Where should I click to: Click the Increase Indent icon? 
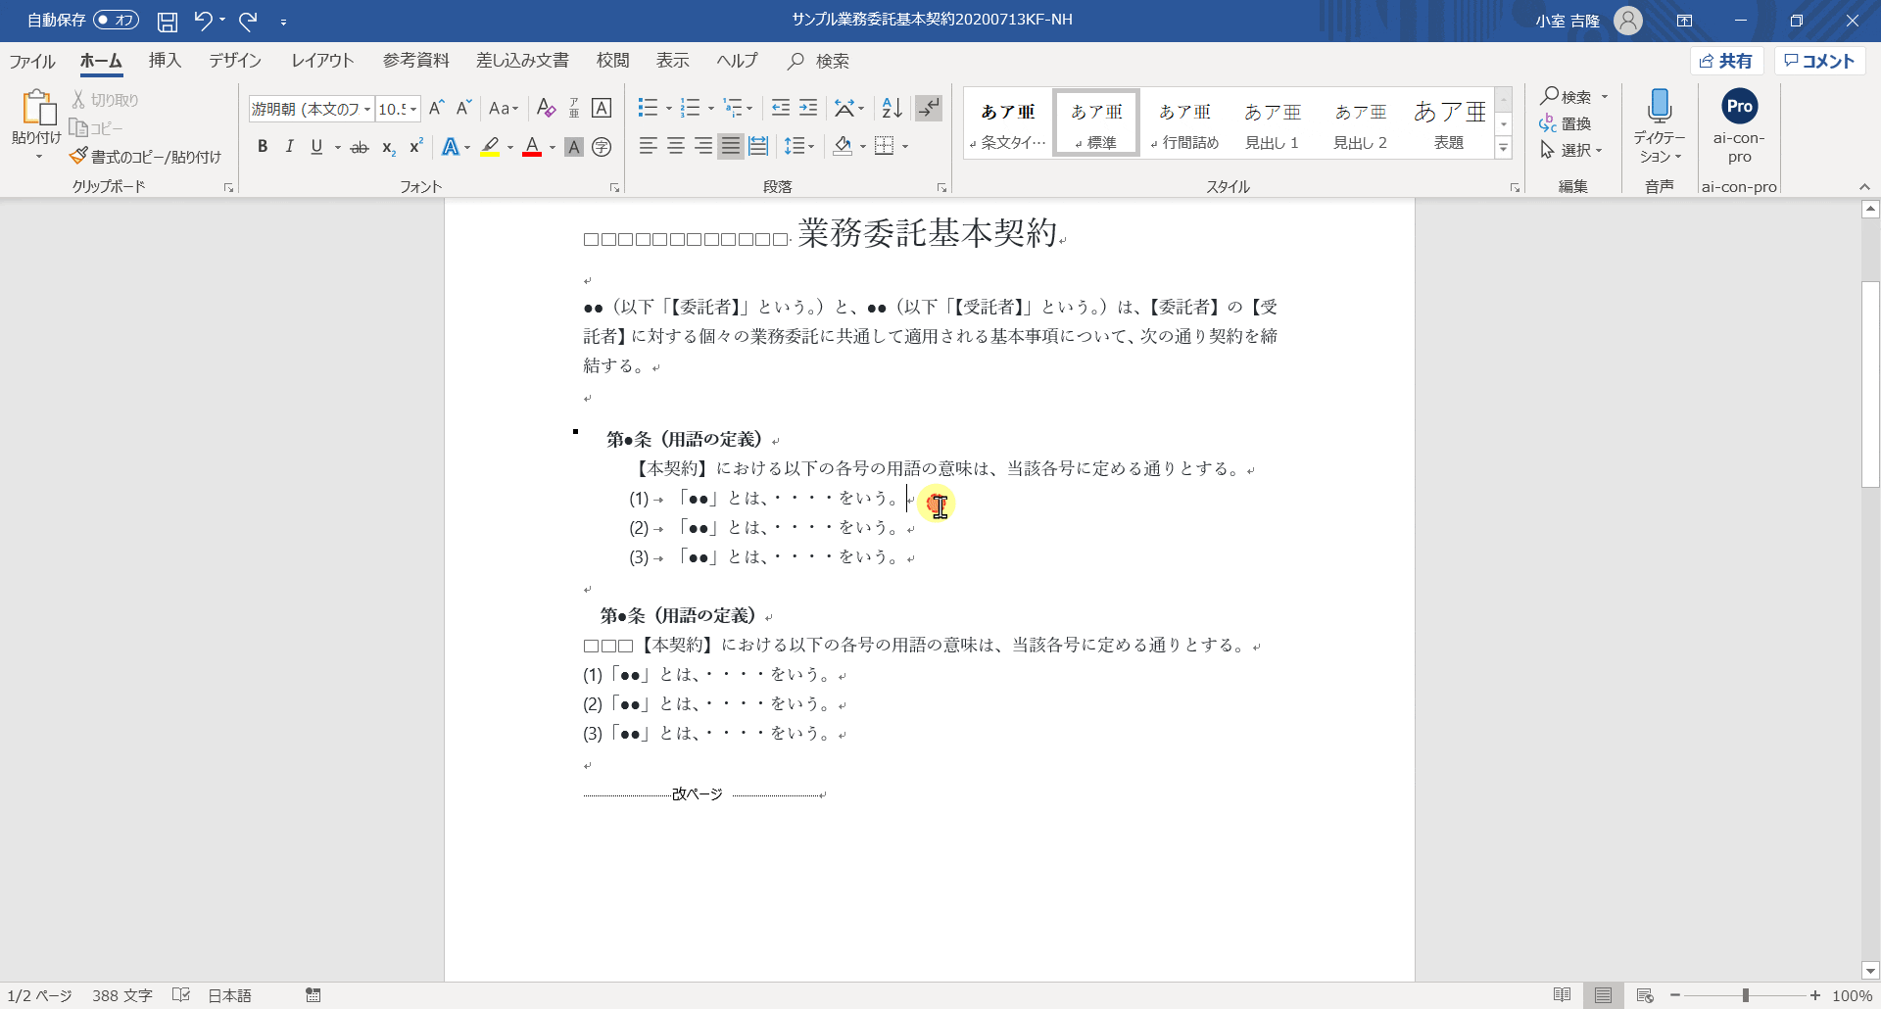tap(808, 108)
